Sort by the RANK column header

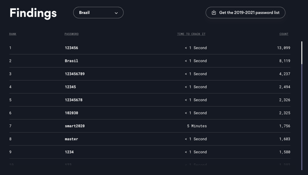[13, 34]
